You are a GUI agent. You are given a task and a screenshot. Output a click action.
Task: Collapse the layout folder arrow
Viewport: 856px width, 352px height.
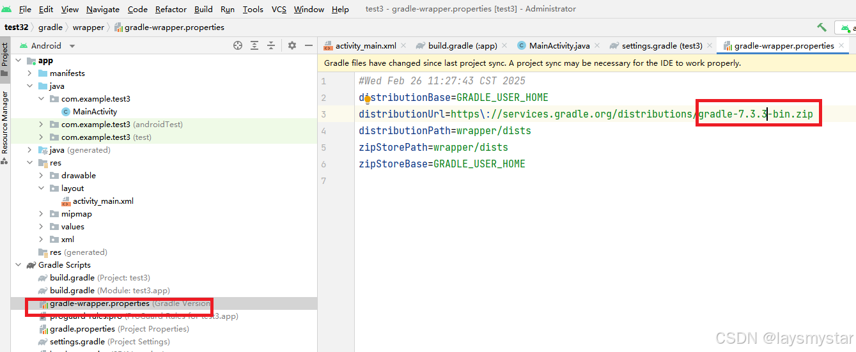tap(41, 188)
